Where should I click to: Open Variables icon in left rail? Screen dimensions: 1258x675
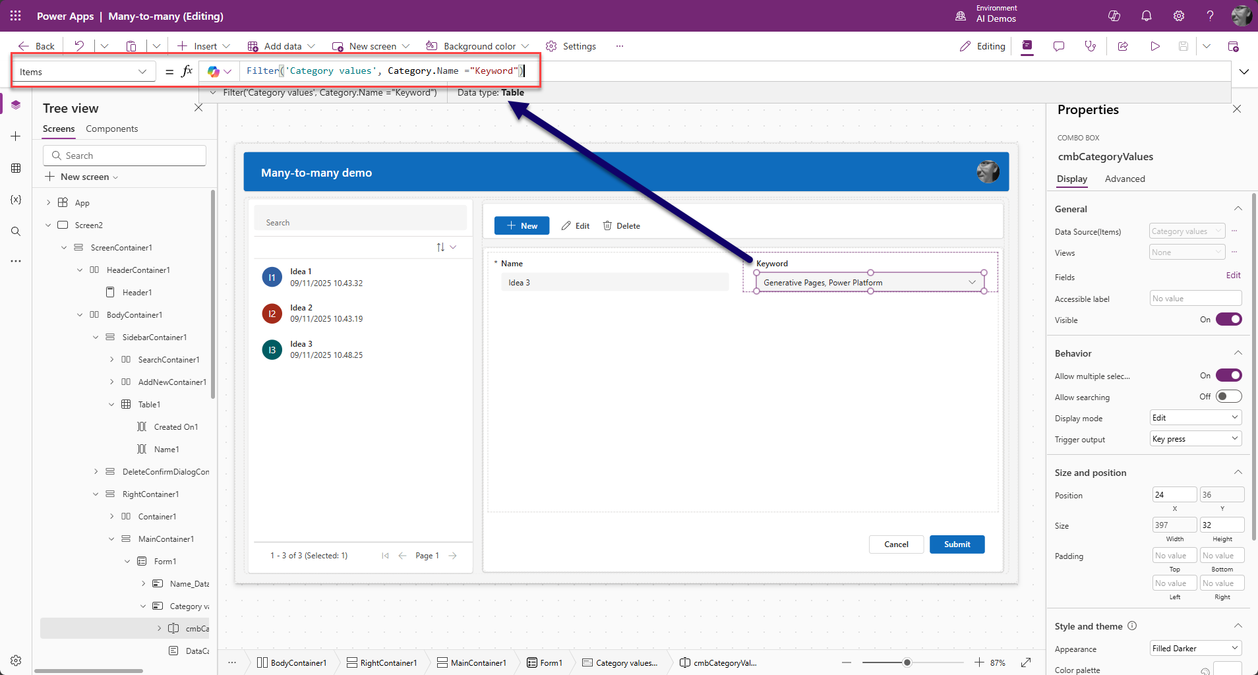[16, 200]
